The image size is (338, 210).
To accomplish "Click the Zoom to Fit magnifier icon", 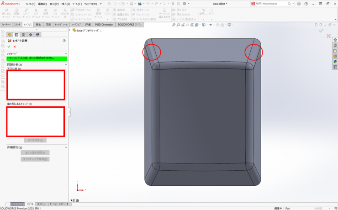I will 174,25.
